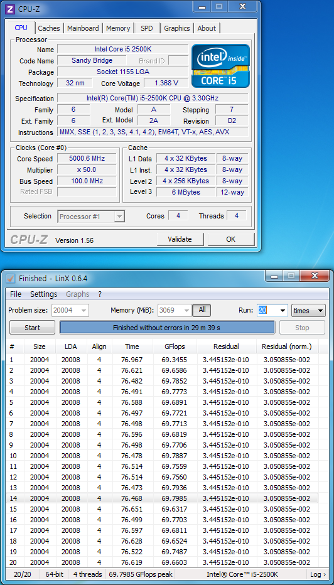334x585 pixels.
Task: Click time value 76.478 in row 10
Action: point(132,456)
